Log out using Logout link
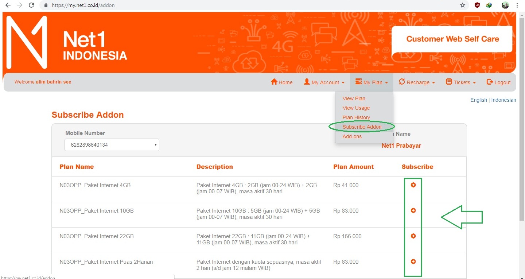The image size is (525, 279). (499, 82)
